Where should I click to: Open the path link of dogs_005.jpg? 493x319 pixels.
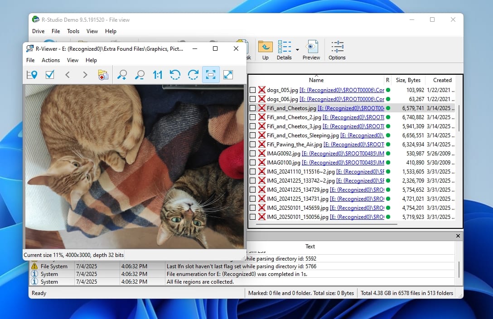pos(342,90)
